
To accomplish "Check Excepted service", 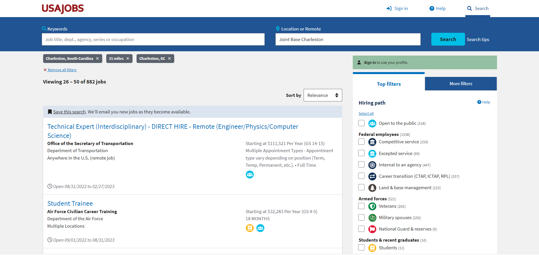I will click(361, 153).
